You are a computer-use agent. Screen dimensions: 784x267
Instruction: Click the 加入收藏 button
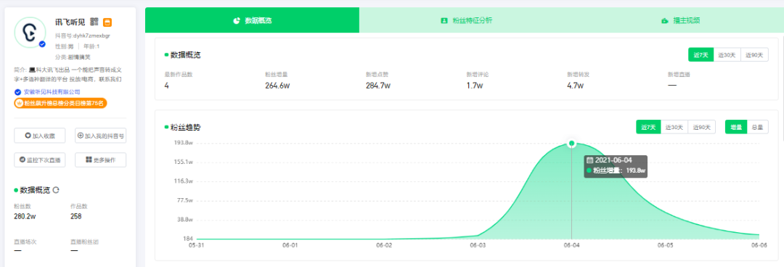click(40, 136)
